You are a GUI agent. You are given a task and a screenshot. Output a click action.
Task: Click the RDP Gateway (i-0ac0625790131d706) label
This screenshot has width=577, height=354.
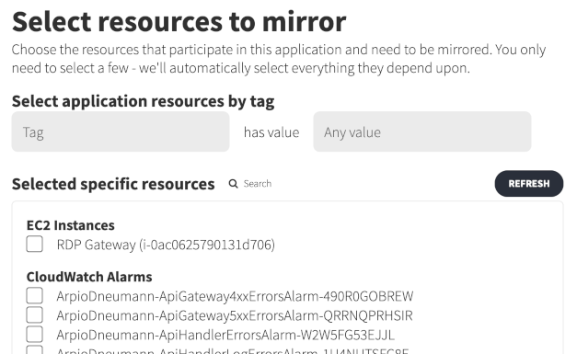coord(166,245)
